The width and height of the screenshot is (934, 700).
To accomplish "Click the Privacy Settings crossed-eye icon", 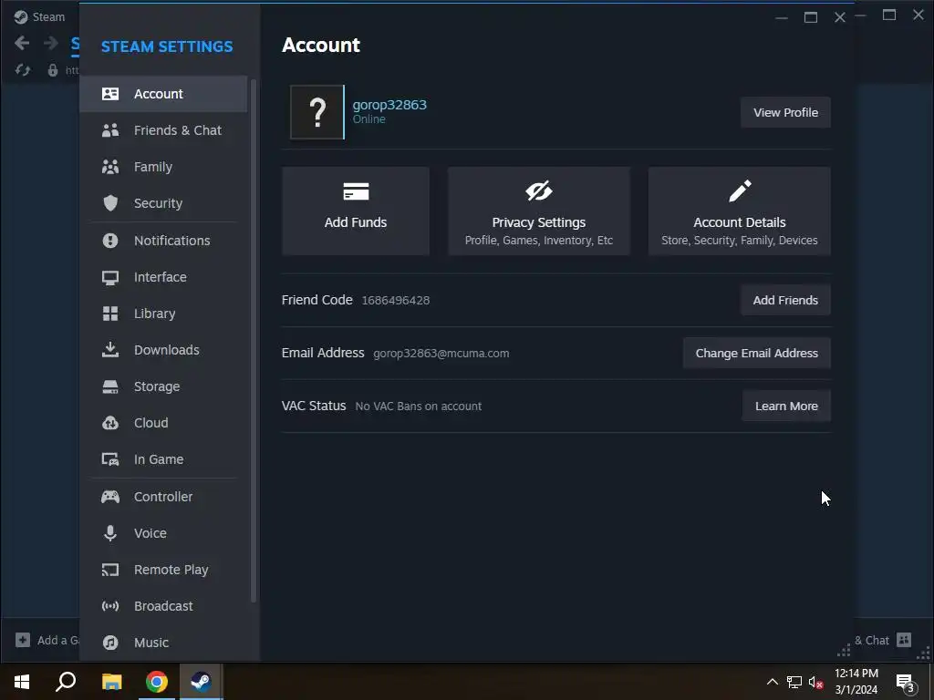I will tap(538, 191).
